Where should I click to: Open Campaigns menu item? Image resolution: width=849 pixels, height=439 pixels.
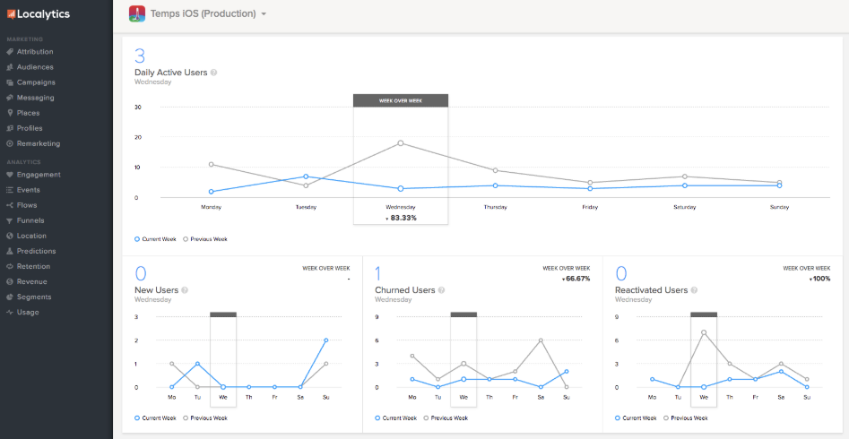[x=36, y=82]
